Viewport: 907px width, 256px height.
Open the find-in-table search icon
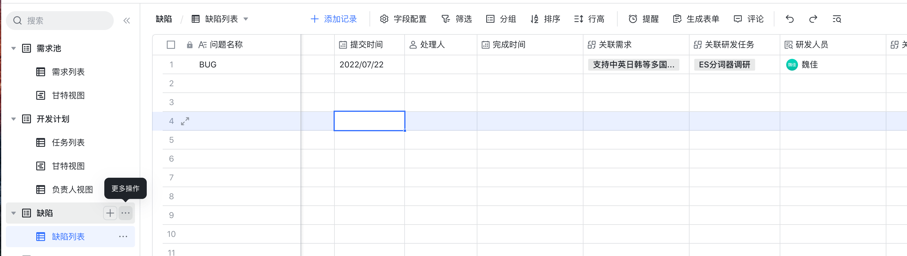pos(837,19)
